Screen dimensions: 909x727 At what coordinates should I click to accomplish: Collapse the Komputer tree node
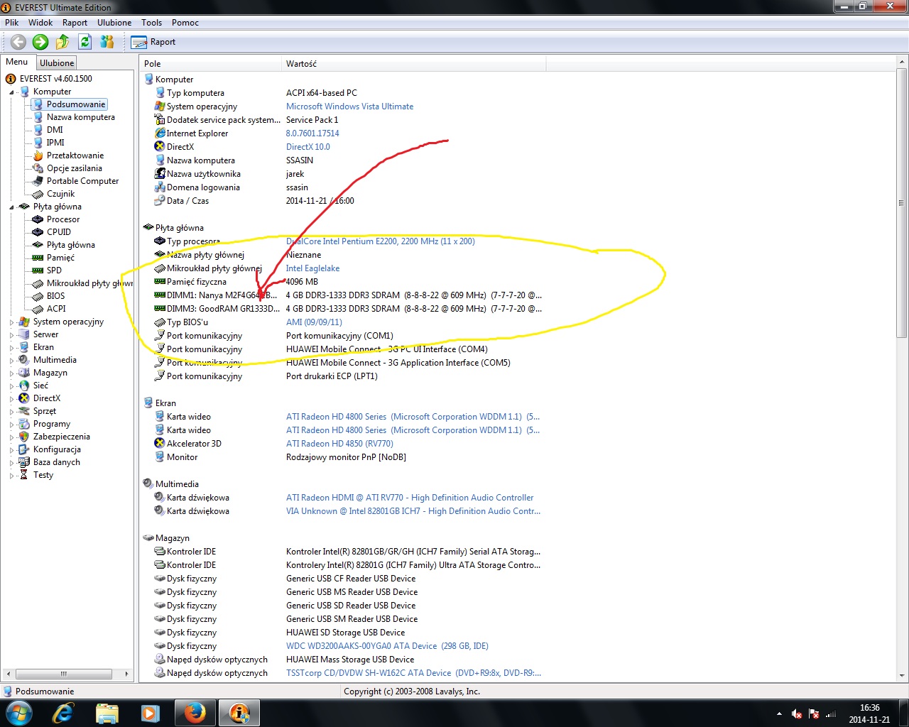pos(11,92)
